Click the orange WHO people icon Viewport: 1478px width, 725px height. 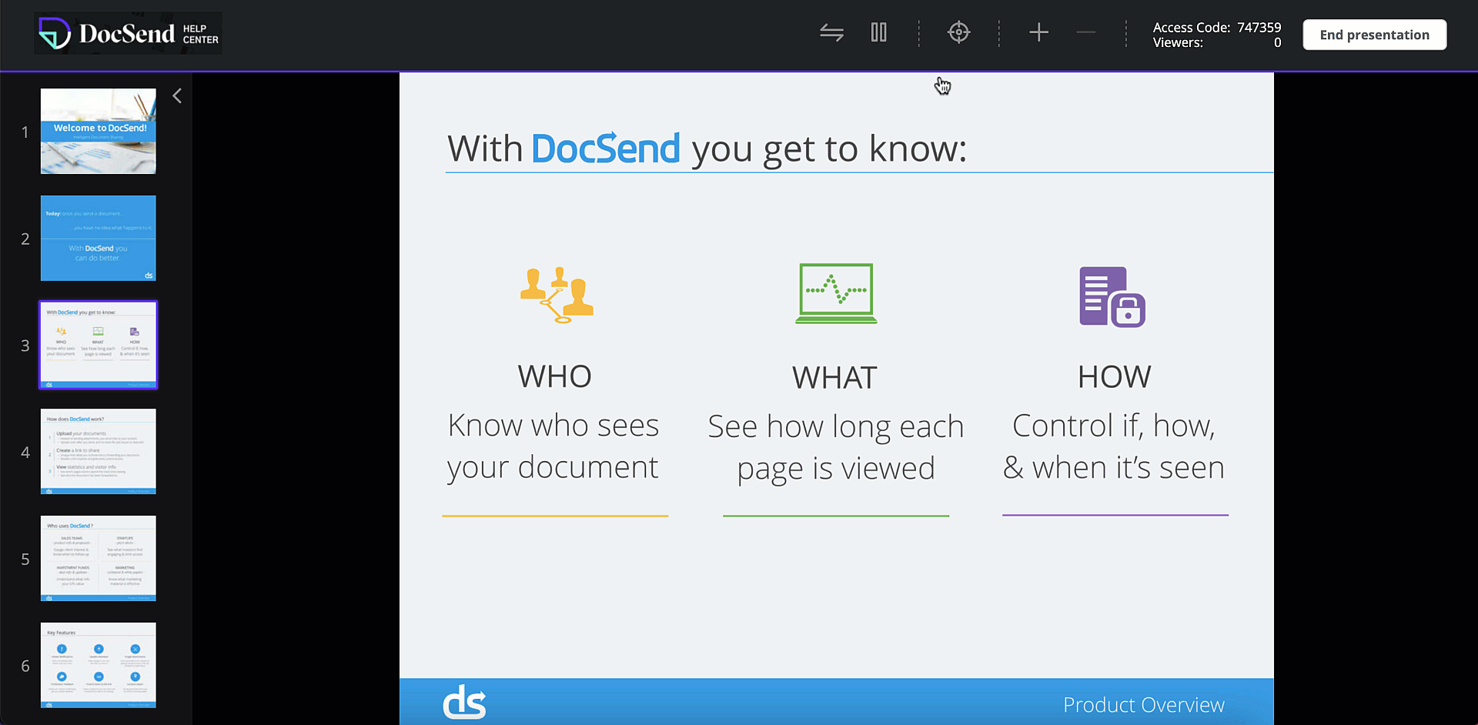(x=557, y=295)
